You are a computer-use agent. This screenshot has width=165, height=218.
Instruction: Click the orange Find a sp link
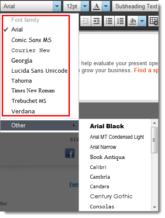click(x=146, y=70)
